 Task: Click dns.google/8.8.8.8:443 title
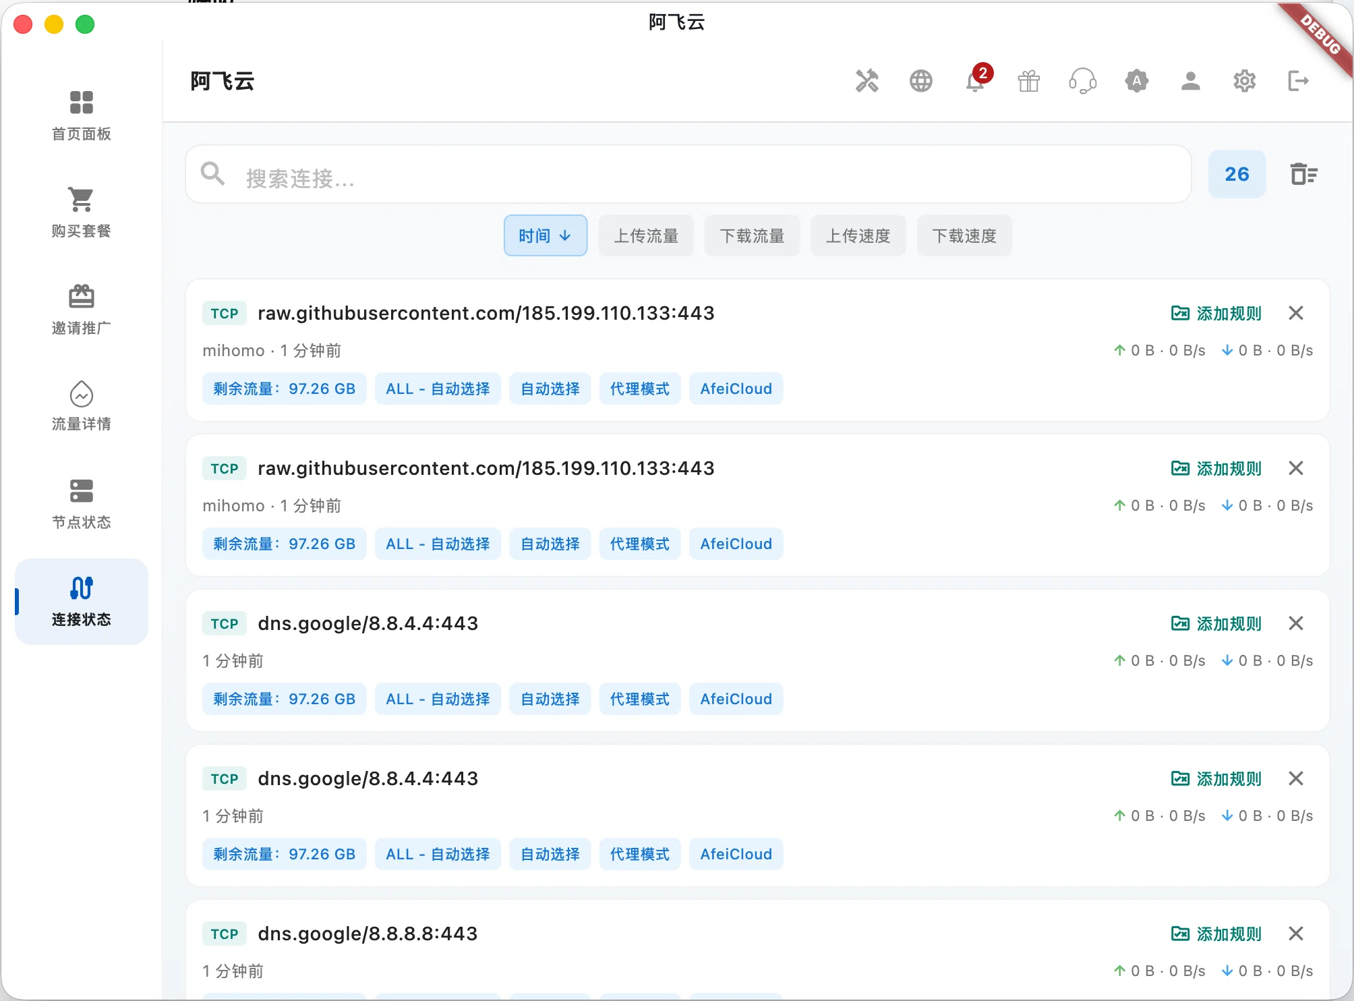click(x=368, y=934)
